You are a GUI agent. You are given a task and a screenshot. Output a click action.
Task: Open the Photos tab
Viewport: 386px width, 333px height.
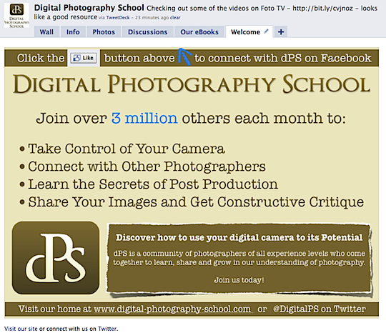104,32
